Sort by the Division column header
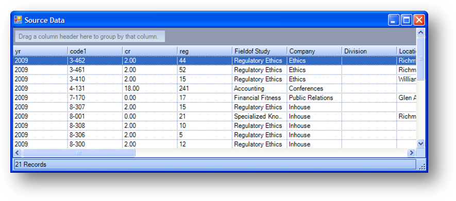The height and width of the screenshot is (201, 456). point(369,51)
